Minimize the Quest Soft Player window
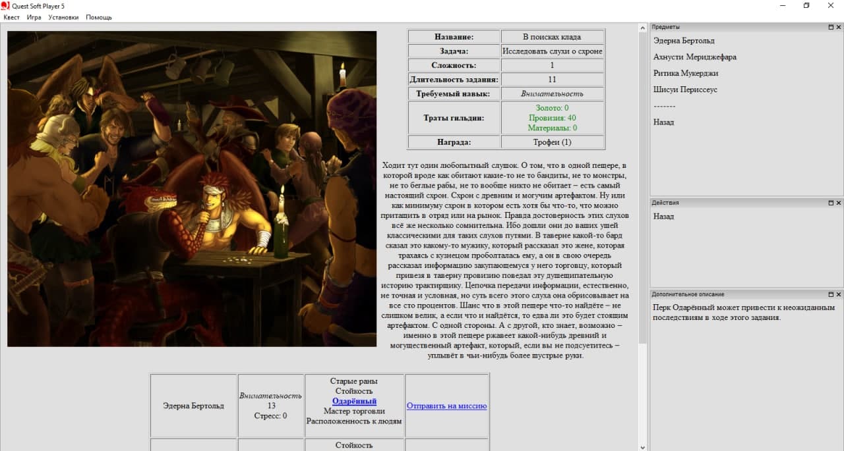This screenshot has width=844, height=451. click(x=783, y=5)
